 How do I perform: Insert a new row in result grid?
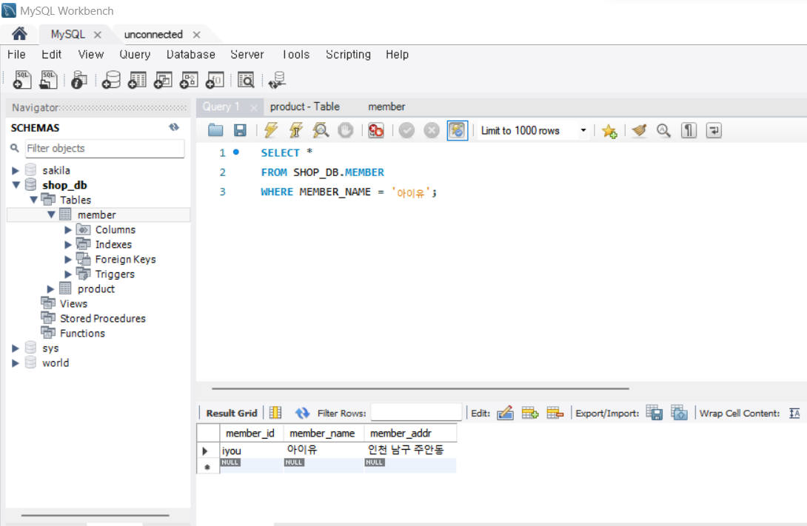tap(529, 413)
